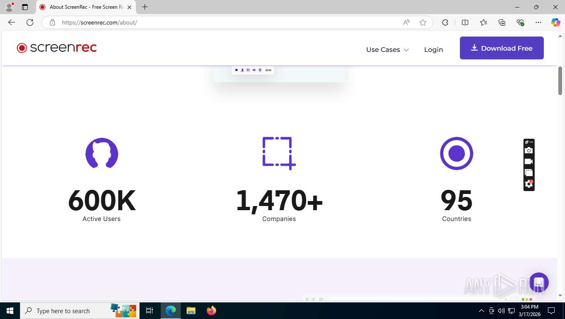Image resolution: width=565 pixels, height=319 pixels.
Task: Launch Copilot from Edge toolbar
Action: coord(555,22)
